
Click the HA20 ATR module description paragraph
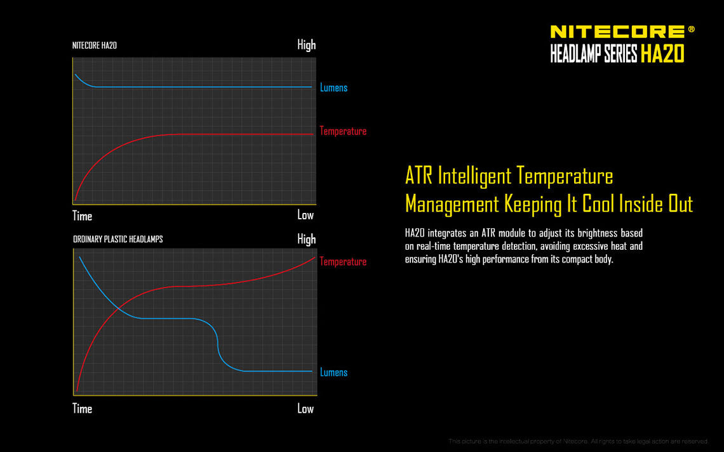click(524, 245)
